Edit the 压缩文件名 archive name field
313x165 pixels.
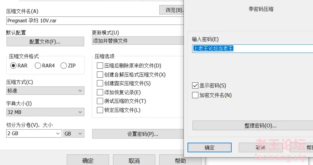(x=94, y=21)
